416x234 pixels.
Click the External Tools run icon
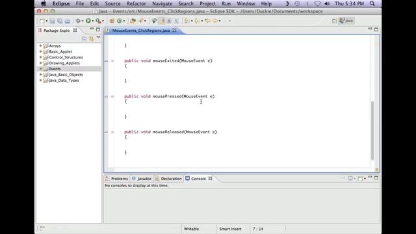point(98,21)
